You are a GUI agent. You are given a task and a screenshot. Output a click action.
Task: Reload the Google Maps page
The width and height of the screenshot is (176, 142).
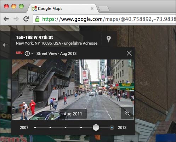coord(26,19)
